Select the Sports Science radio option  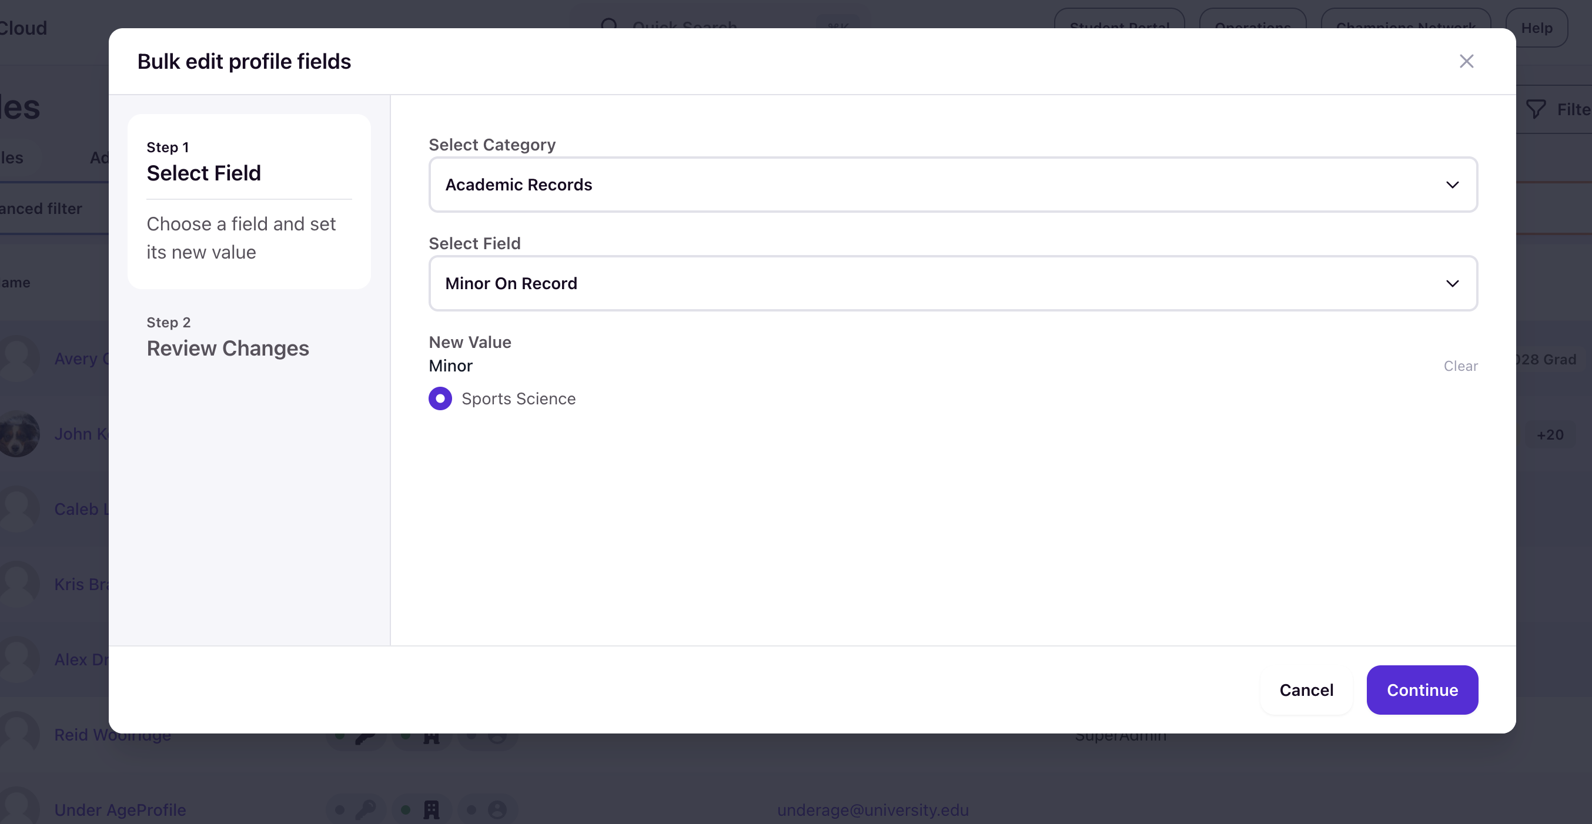coord(440,398)
